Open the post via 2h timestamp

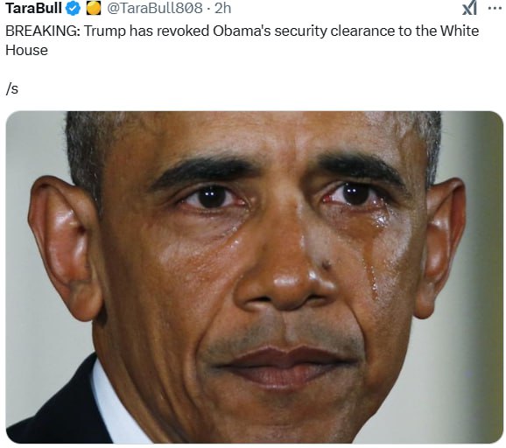(x=222, y=8)
